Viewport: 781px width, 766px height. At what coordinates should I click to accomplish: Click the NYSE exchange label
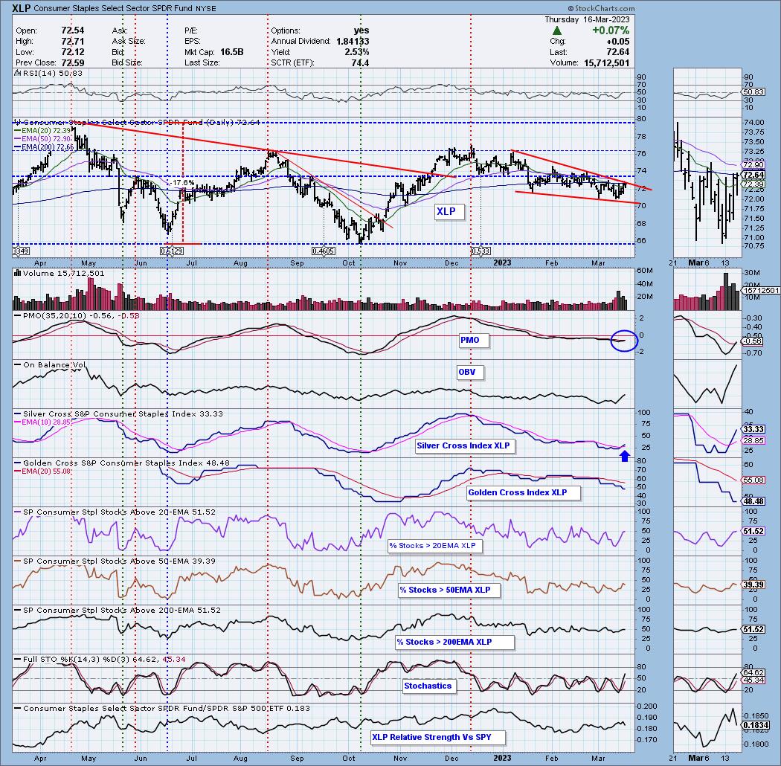click(208, 8)
